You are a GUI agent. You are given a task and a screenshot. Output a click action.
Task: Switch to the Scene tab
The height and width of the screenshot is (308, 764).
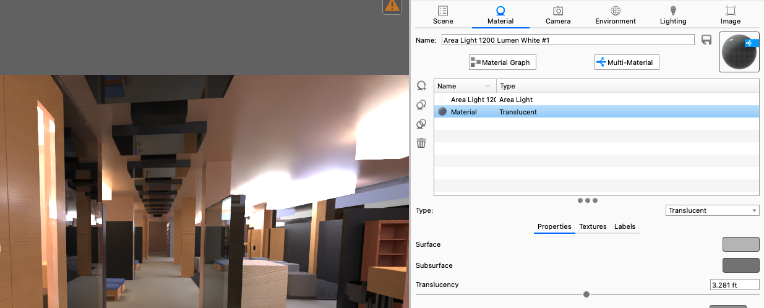coord(443,15)
